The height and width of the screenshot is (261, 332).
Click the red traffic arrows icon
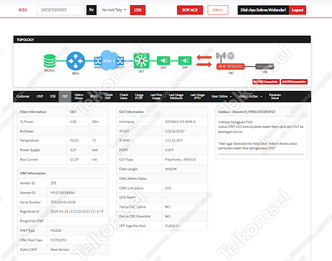(x=204, y=61)
